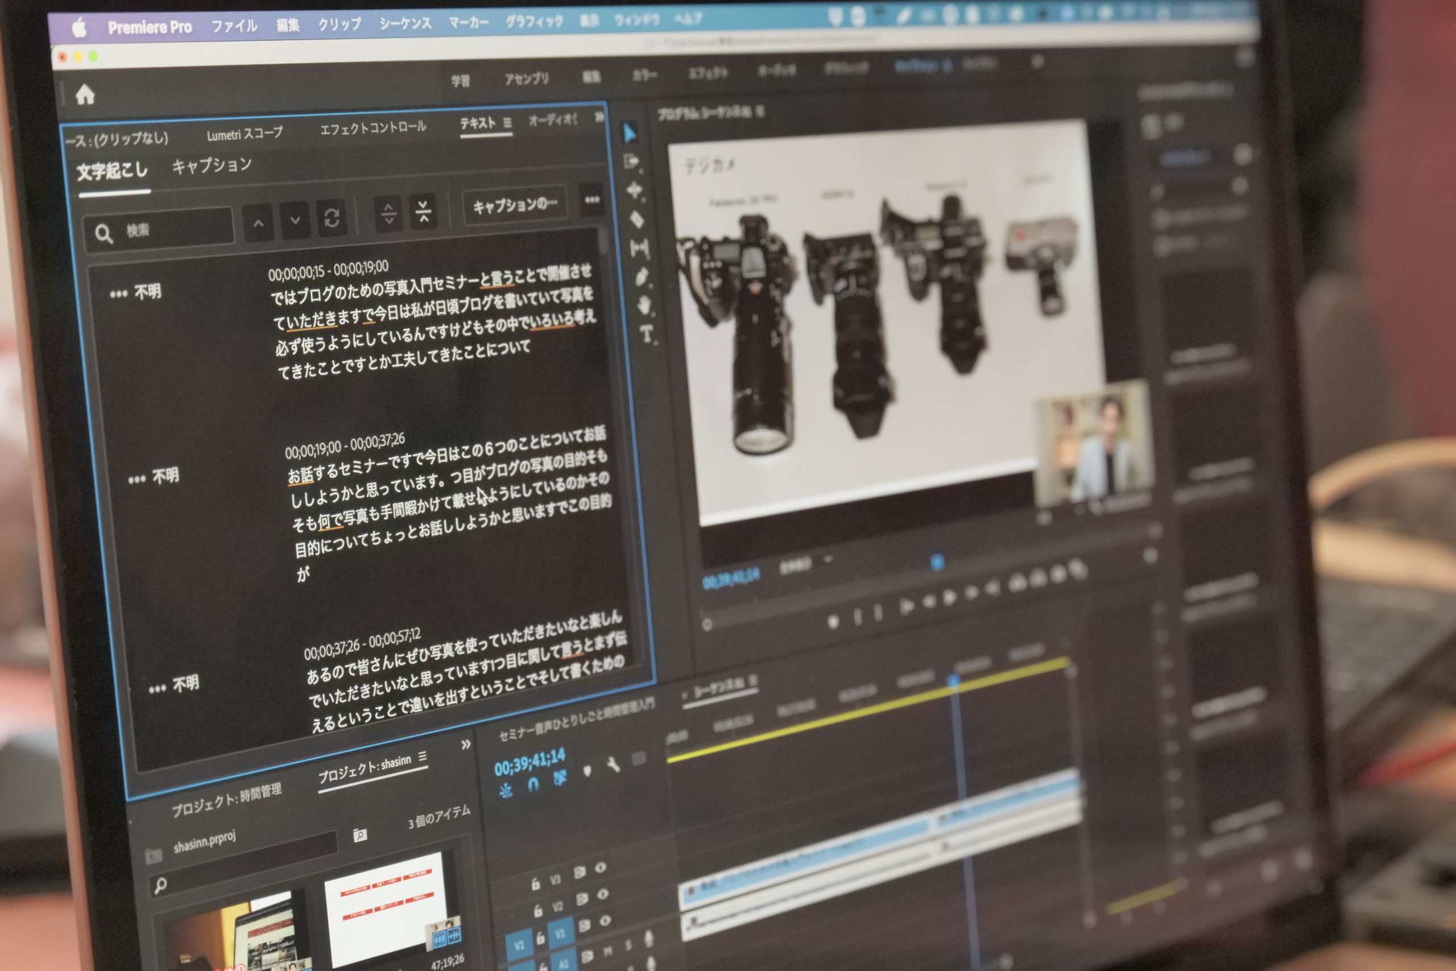
Task: Select the Ripple Edit tool
Action: 635,190
